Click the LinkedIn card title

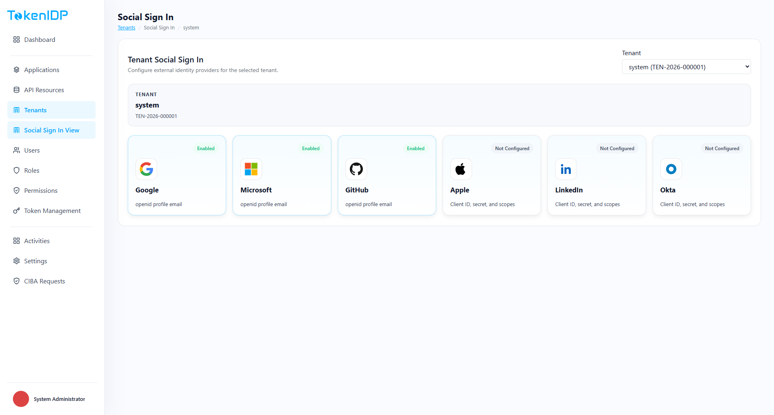click(x=569, y=190)
